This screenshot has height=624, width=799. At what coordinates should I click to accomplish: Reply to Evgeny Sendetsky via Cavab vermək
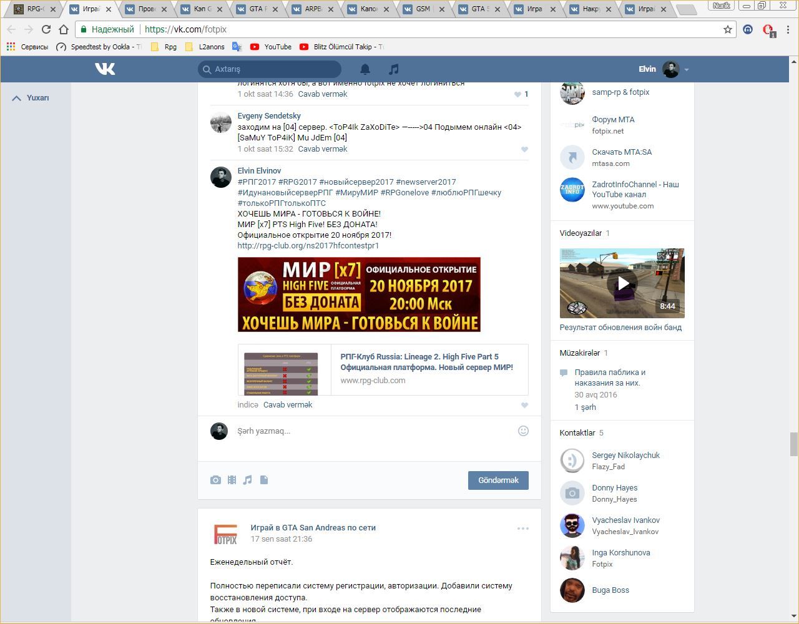click(x=323, y=149)
